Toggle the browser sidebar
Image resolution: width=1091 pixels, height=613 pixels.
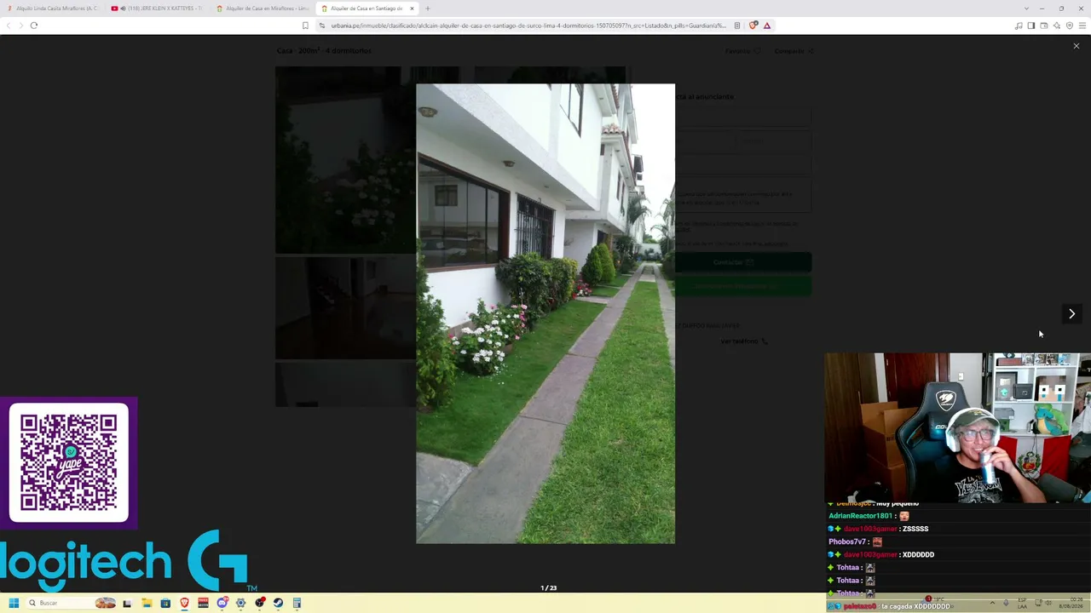pyautogui.click(x=1031, y=26)
